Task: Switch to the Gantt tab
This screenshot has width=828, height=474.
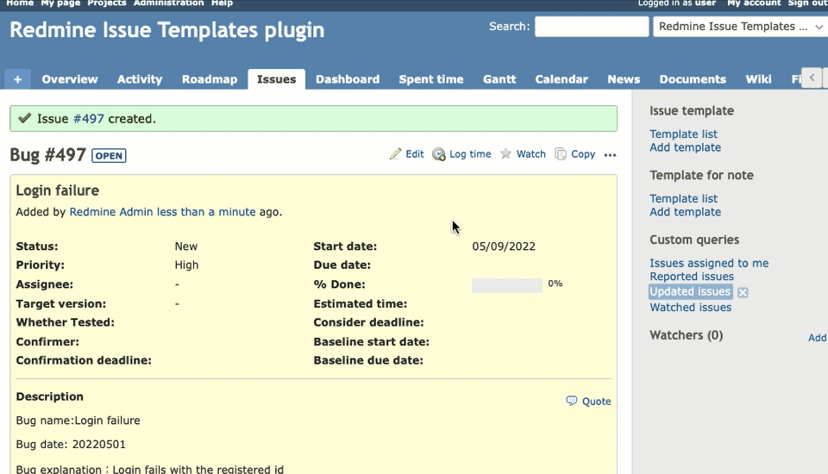Action: click(x=499, y=79)
